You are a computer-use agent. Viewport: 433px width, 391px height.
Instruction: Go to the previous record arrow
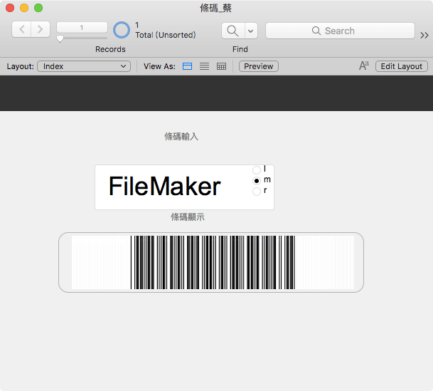pyautogui.click(x=21, y=29)
